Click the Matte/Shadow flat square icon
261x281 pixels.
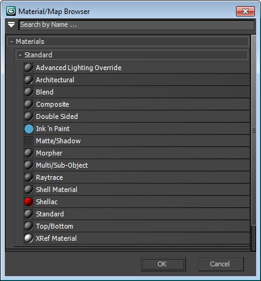29,141
